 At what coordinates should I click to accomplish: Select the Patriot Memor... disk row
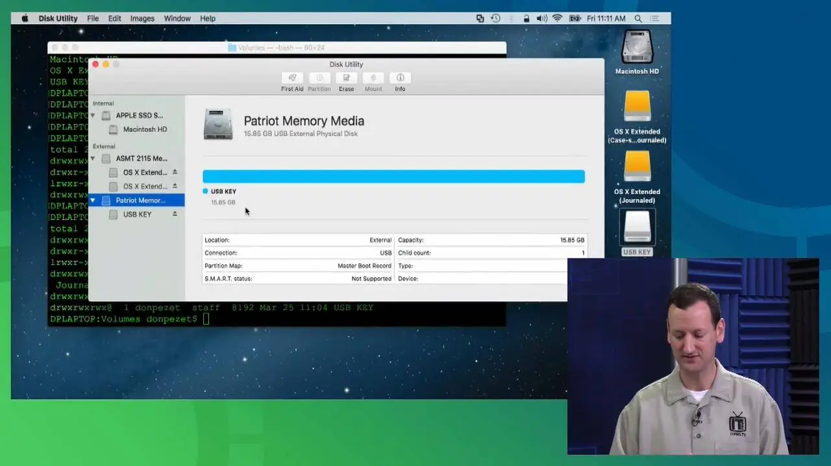(x=136, y=201)
